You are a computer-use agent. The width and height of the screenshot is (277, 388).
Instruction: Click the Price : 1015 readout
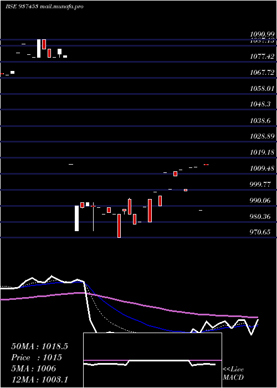tap(37, 358)
